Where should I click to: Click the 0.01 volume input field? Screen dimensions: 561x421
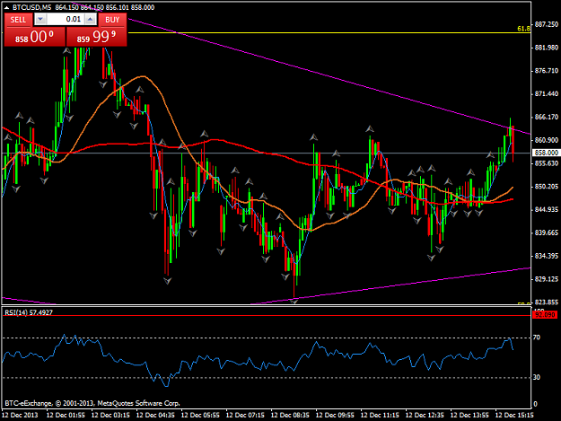click(66, 20)
